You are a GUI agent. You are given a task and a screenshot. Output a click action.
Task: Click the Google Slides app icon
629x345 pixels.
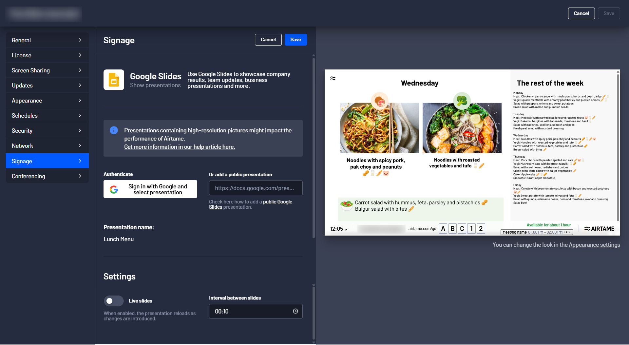(114, 80)
